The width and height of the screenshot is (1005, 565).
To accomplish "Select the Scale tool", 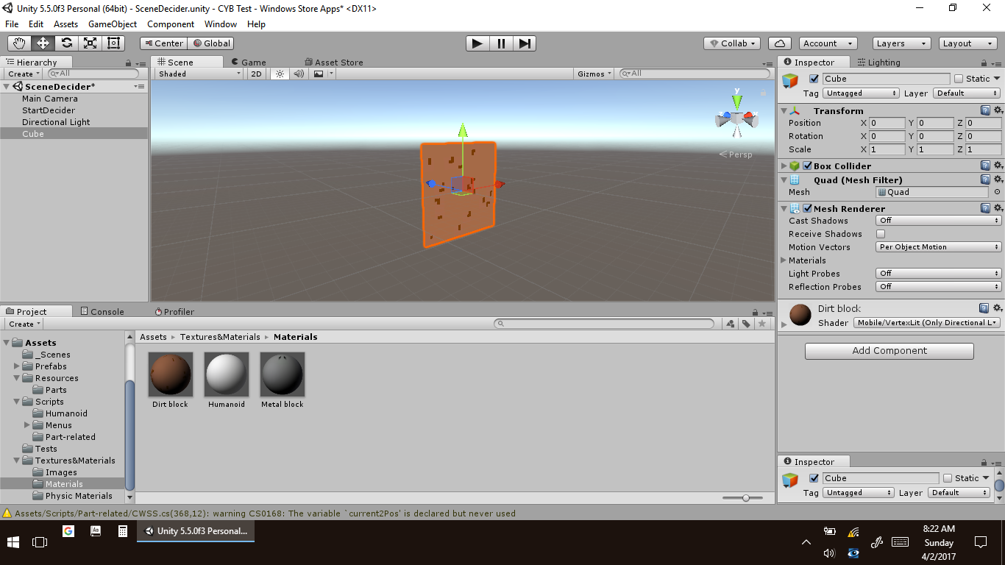I will tap(90, 43).
